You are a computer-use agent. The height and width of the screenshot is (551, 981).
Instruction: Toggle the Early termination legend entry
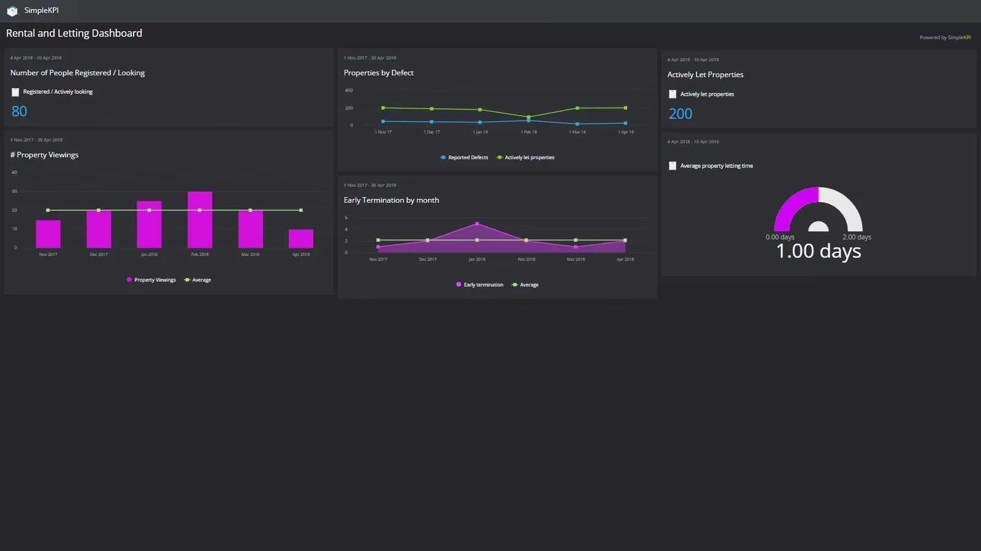tap(479, 285)
